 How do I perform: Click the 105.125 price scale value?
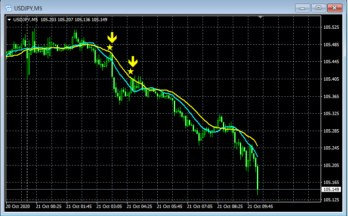point(331,200)
